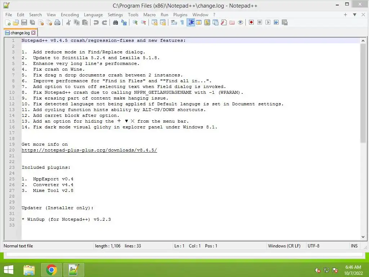
Task: Open the Plugins menu
Action: point(180,14)
